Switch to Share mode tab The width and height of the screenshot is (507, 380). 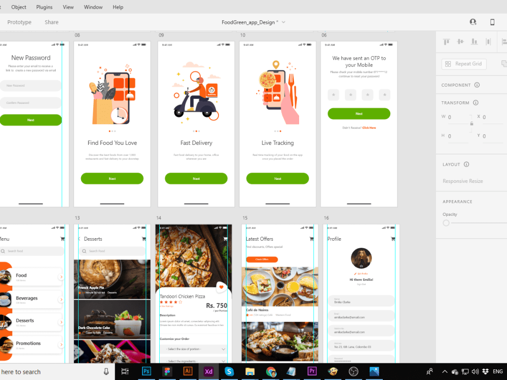click(51, 22)
